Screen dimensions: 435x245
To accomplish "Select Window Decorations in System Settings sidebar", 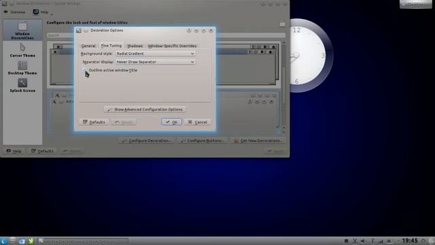I will (x=22, y=30).
